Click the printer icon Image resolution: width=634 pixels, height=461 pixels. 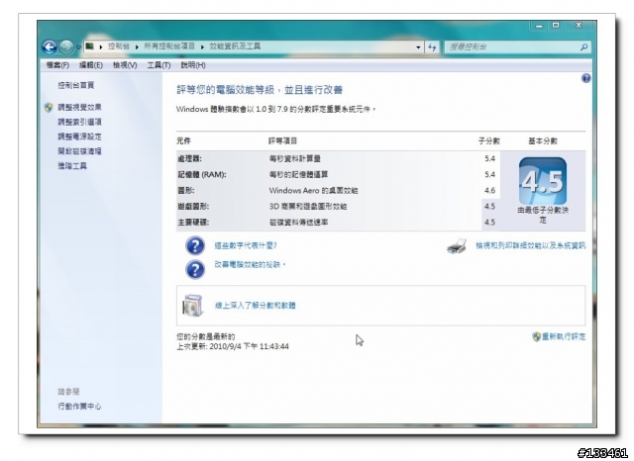(x=457, y=246)
